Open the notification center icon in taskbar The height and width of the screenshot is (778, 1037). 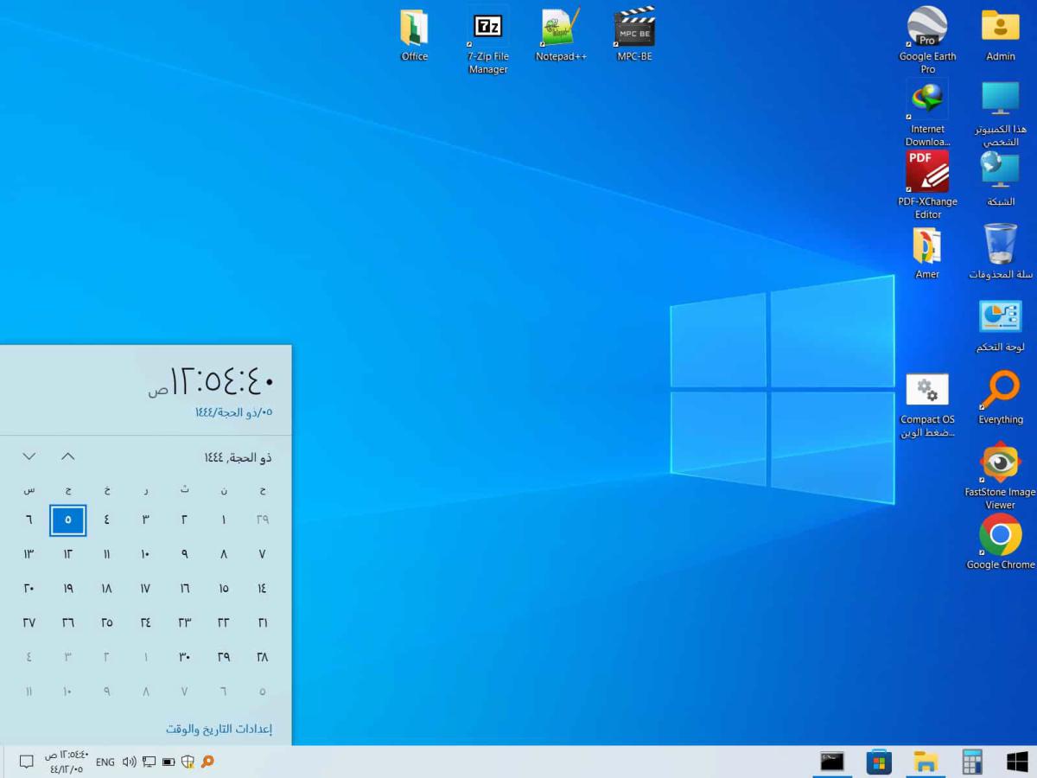pos(27,762)
